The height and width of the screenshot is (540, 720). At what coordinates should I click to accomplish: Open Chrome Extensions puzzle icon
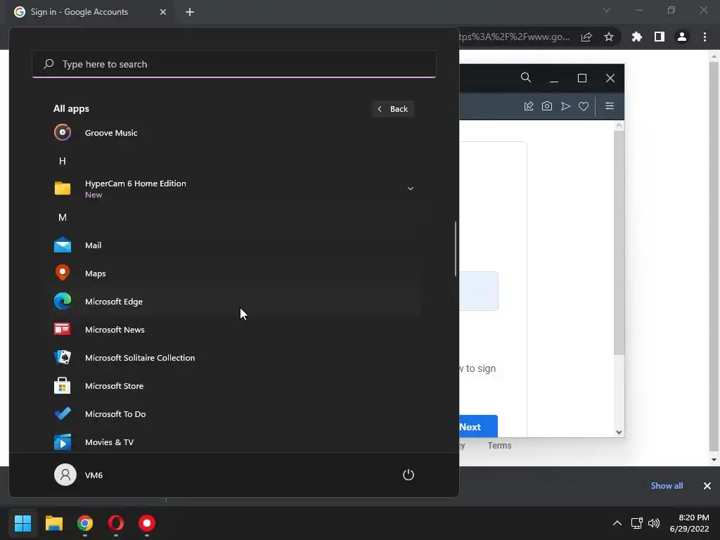pyautogui.click(x=636, y=37)
